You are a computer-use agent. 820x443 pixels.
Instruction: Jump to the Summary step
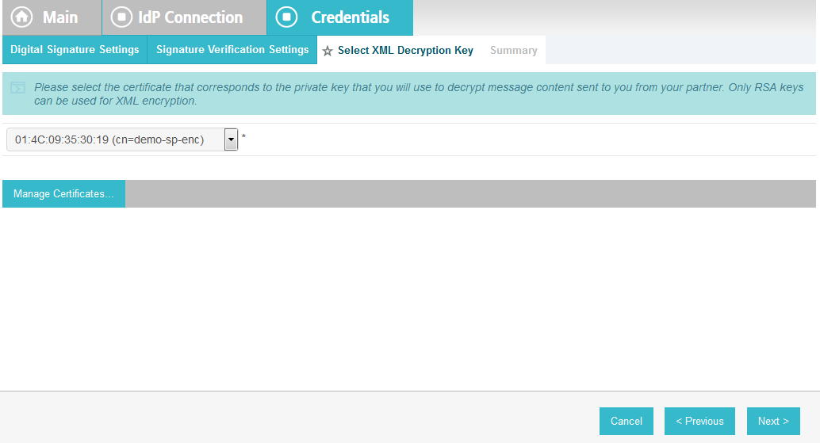(514, 50)
